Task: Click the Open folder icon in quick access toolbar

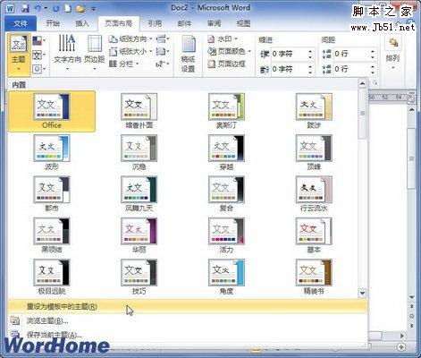Action: click(x=80, y=9)
